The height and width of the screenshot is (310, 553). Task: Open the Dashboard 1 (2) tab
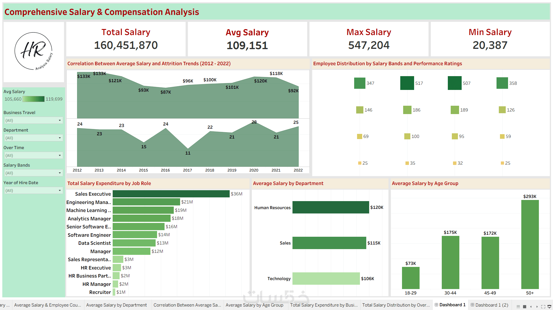489,305
